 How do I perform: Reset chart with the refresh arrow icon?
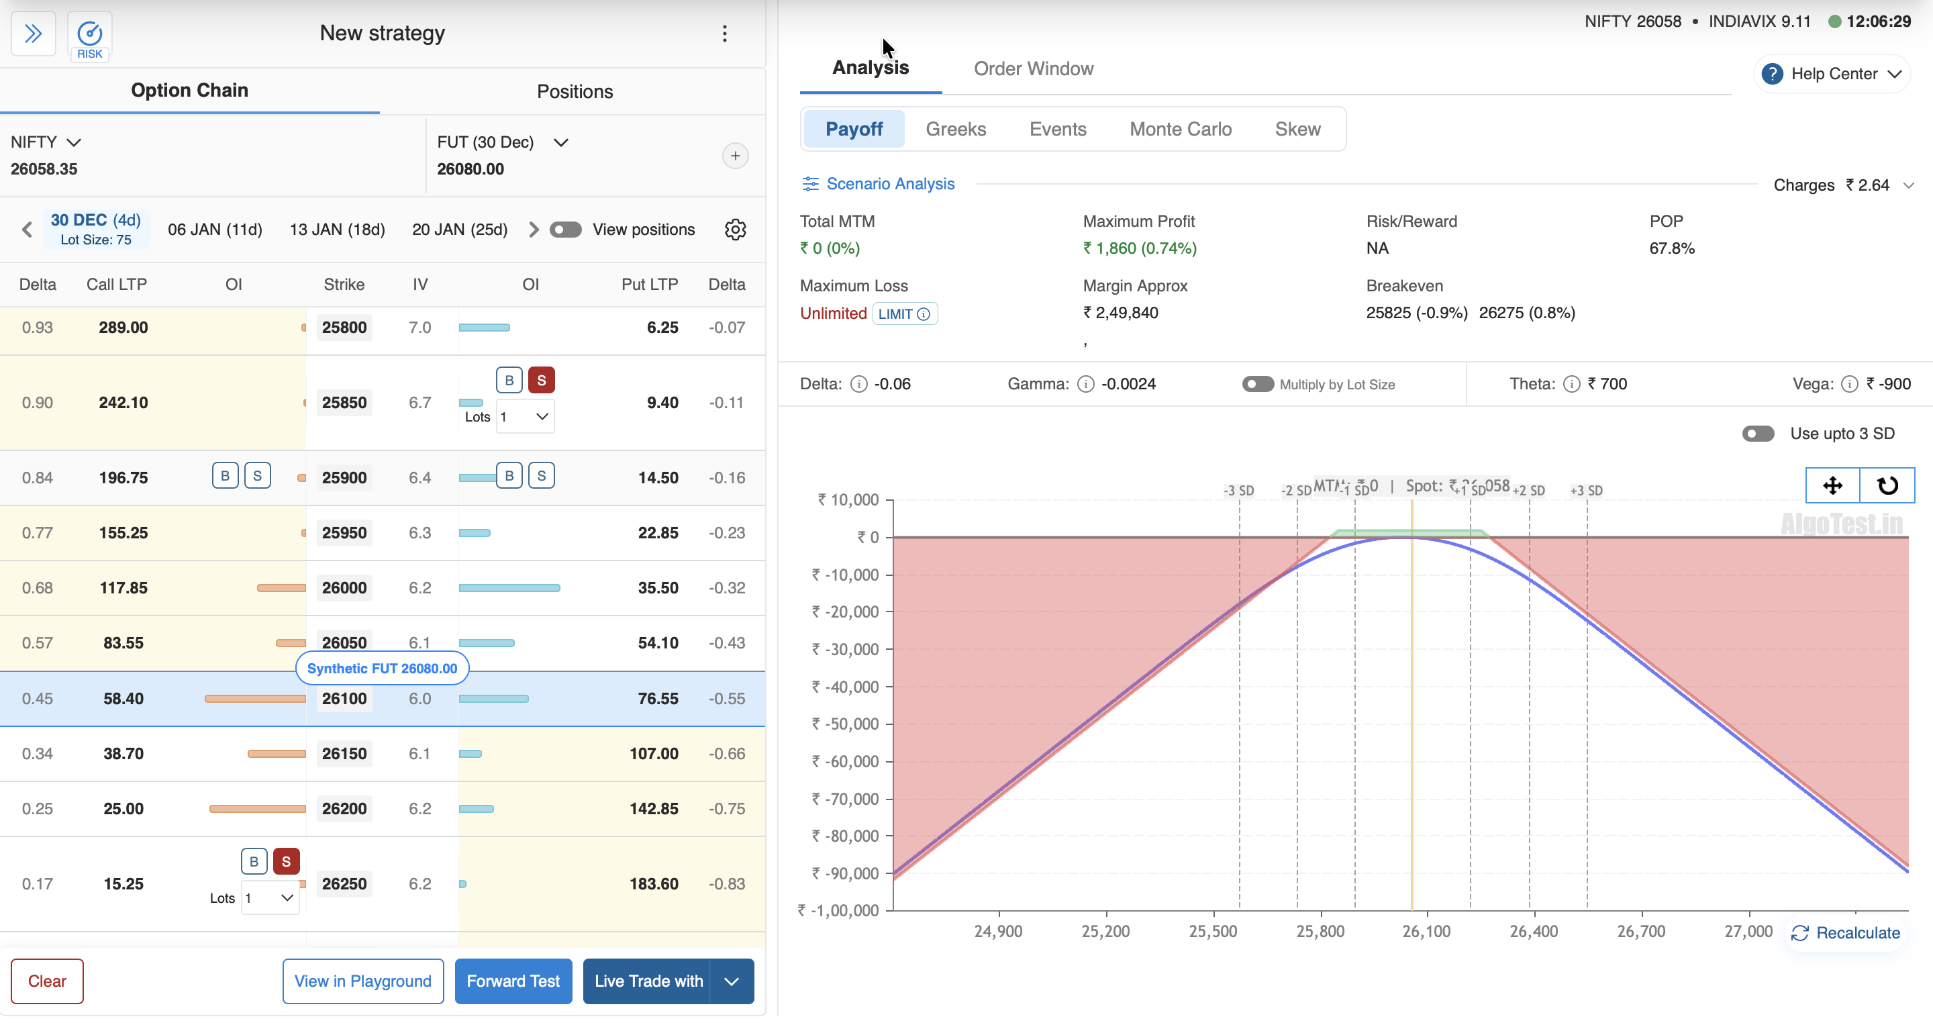[1887, 485]
